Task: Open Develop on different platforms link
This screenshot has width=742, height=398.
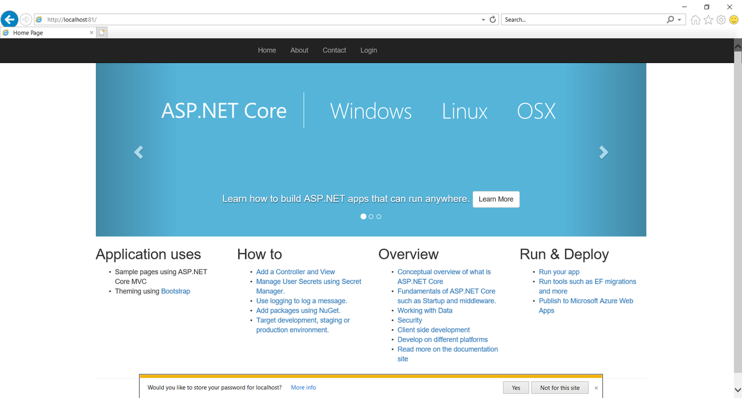Action: [442, 340]
